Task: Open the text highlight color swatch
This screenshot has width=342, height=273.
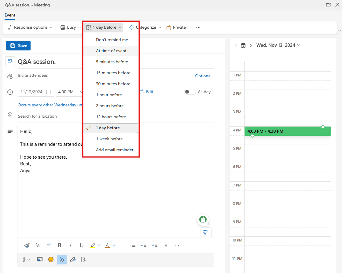Action: 93,245
